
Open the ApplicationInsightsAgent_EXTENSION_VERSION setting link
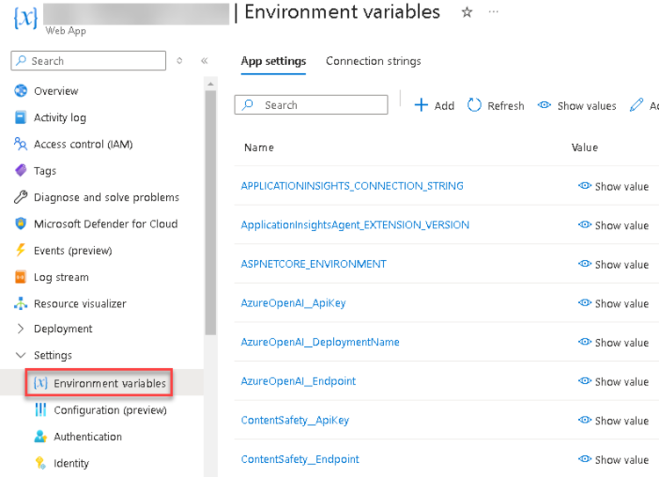point(355,225)
